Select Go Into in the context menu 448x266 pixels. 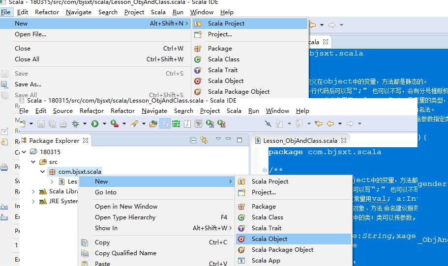tap(156, 192)
